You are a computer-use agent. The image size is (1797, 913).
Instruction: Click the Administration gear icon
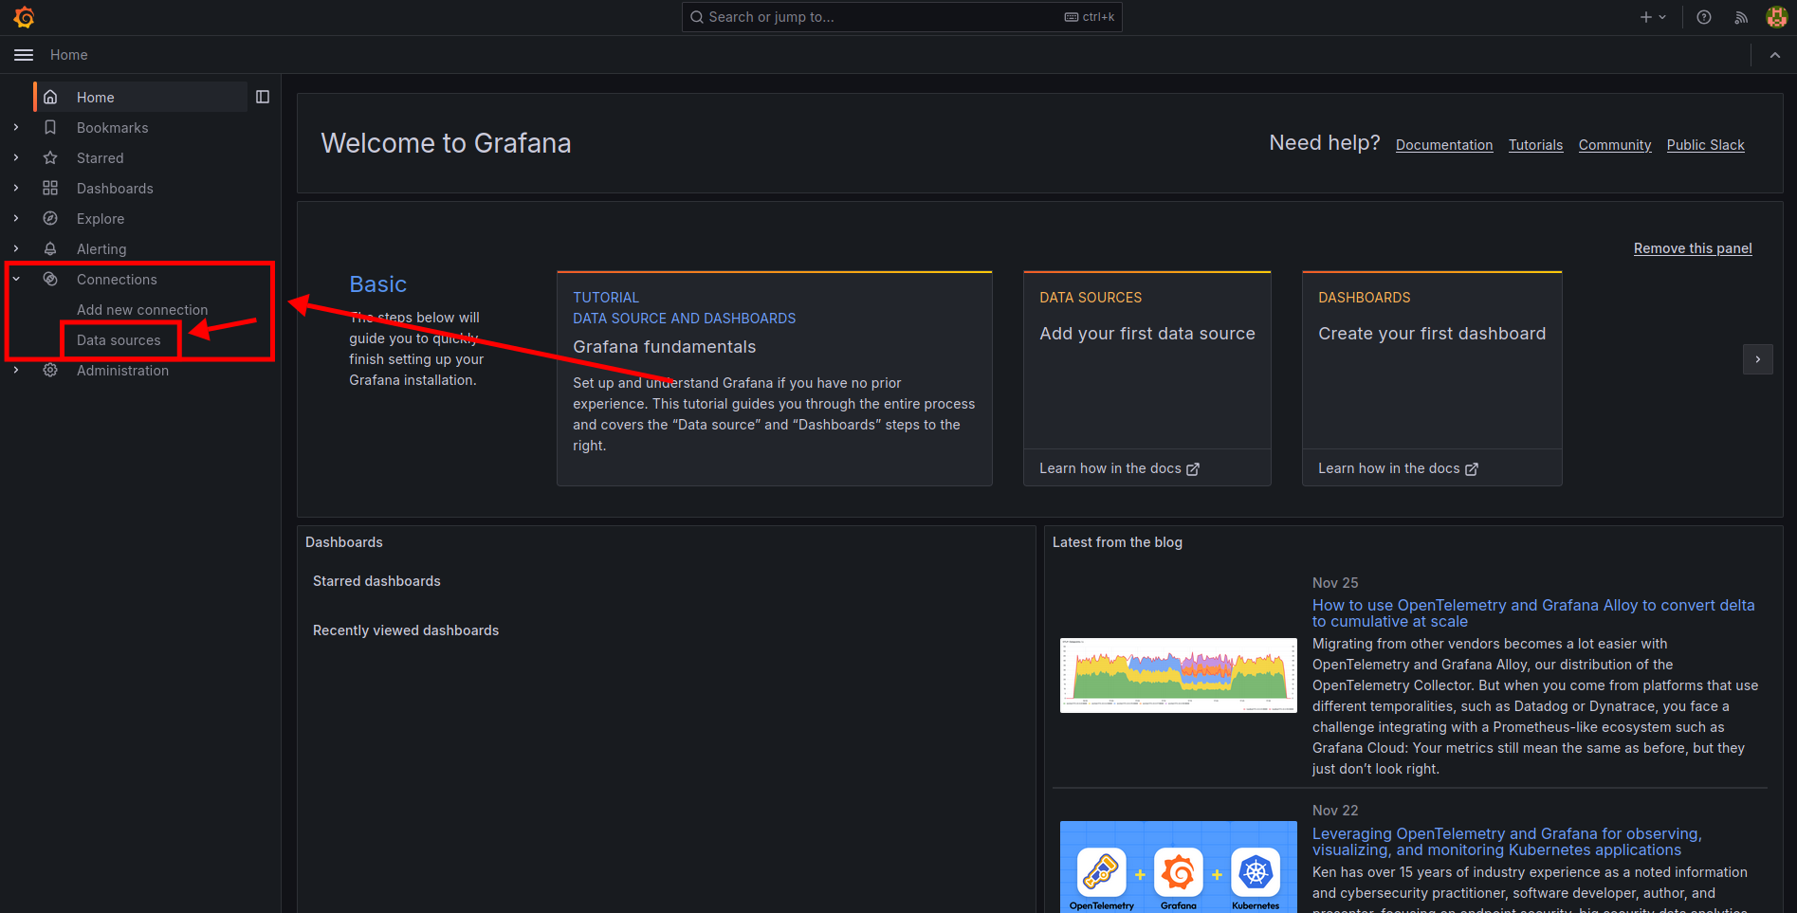coord(50,370)
